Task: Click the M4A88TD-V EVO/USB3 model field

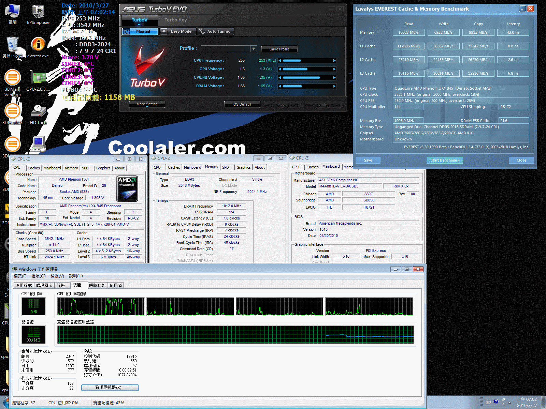Action: [x=350, y=186]
